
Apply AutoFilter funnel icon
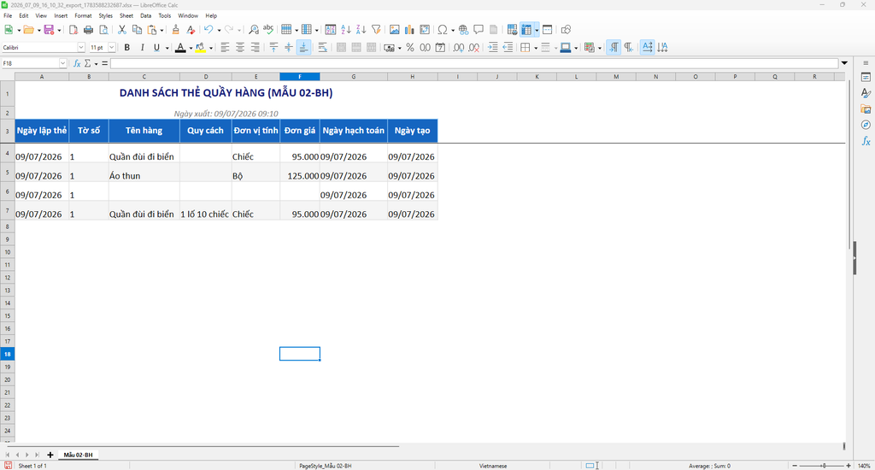coord(376,30)
